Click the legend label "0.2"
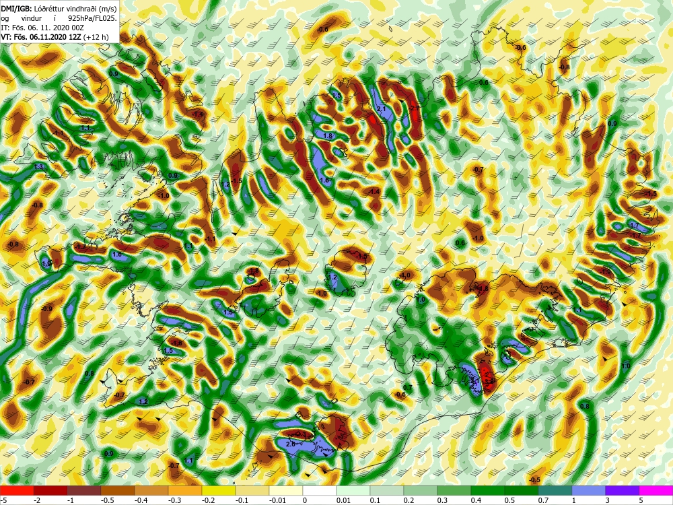Viewport: 673px width, 505px height. point(409,500)
